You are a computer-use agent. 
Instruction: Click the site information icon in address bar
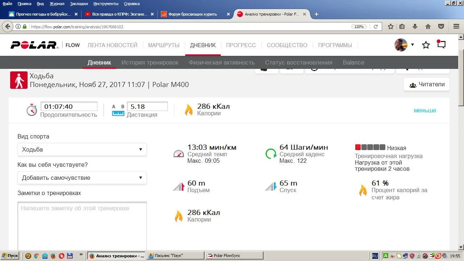pos(18,26)
